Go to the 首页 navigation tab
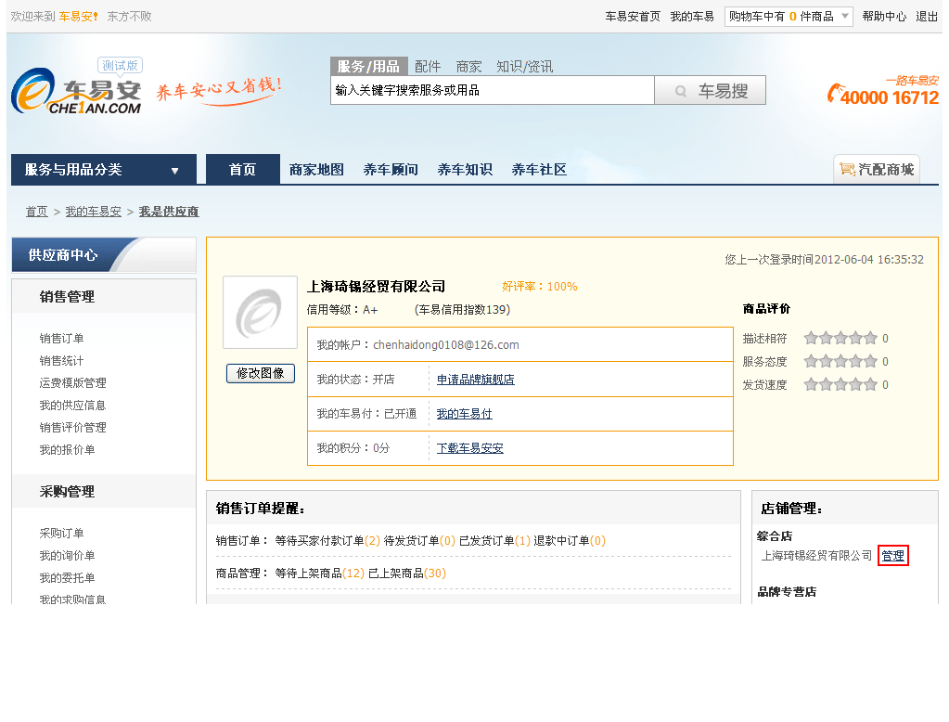Image resolution: width=949 pixels, height=722 pixels. tap(243, 170)
